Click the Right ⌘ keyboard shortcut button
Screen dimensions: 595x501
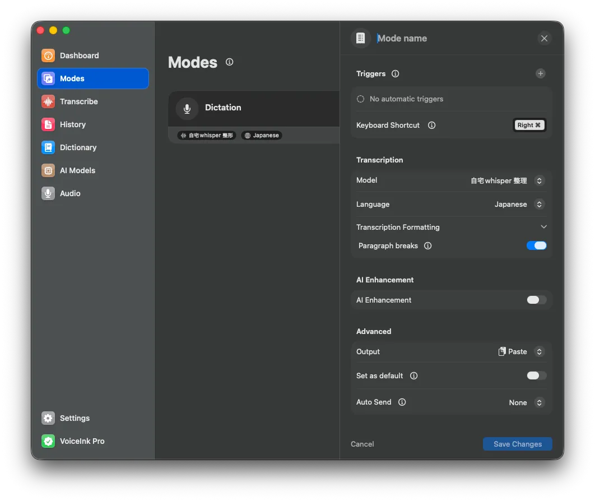click(x=529, y=126)
